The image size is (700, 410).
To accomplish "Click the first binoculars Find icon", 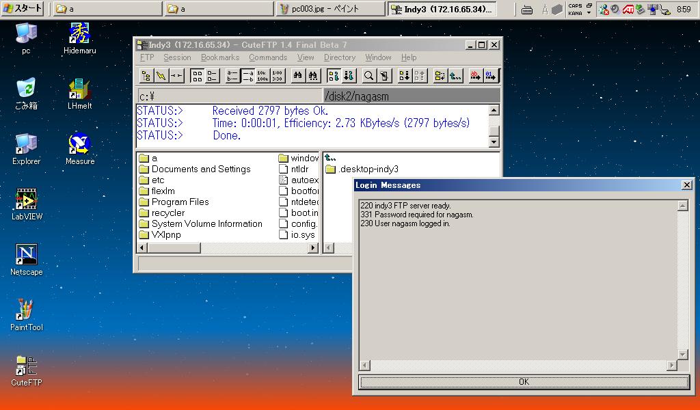I will [299, 76].
